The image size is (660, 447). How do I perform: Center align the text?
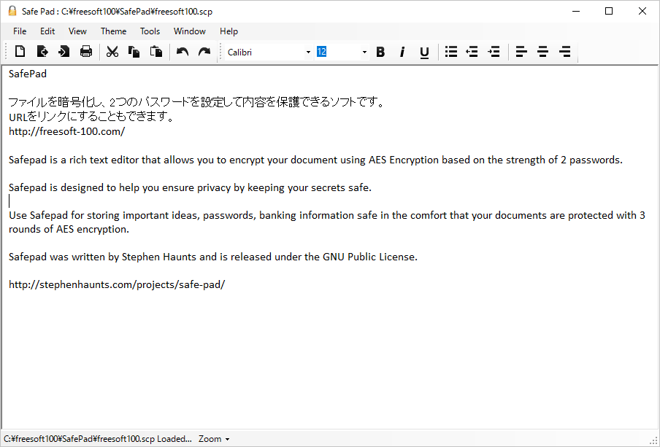(542, 52)
